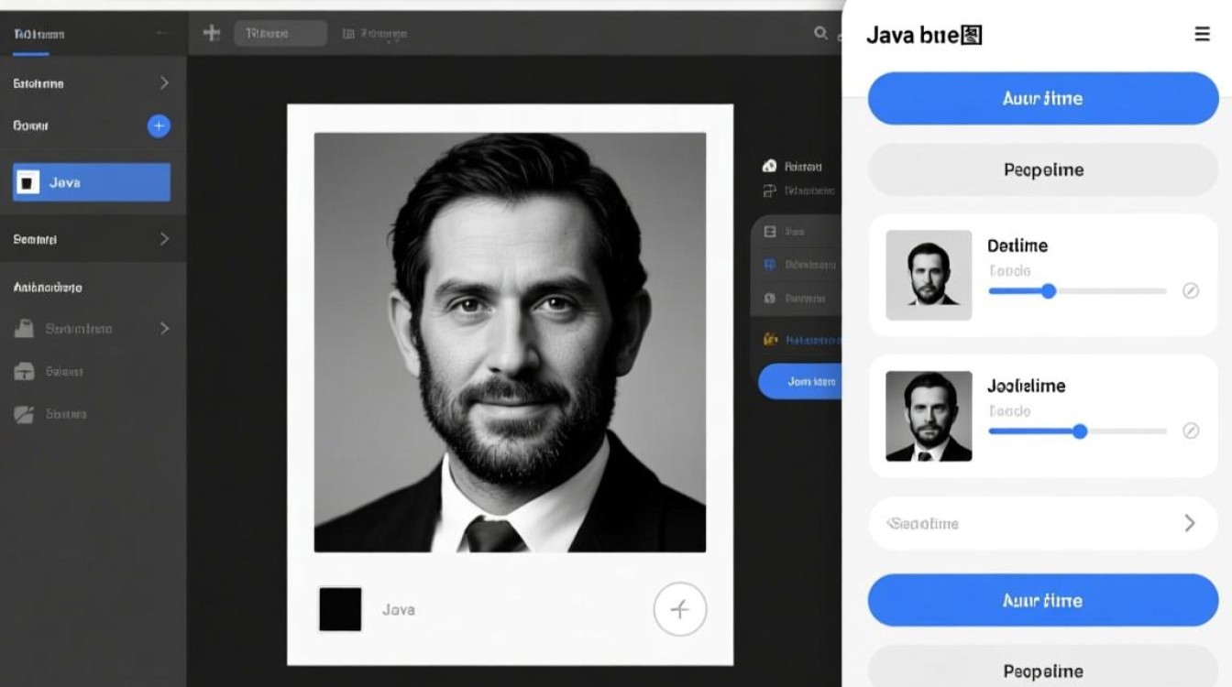Click the briefcase icon in the lower left sidebar

coord(25,372)
